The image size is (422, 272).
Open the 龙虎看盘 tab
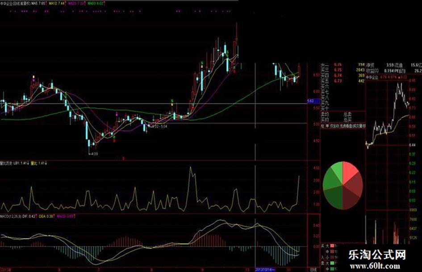coord(346,126)
